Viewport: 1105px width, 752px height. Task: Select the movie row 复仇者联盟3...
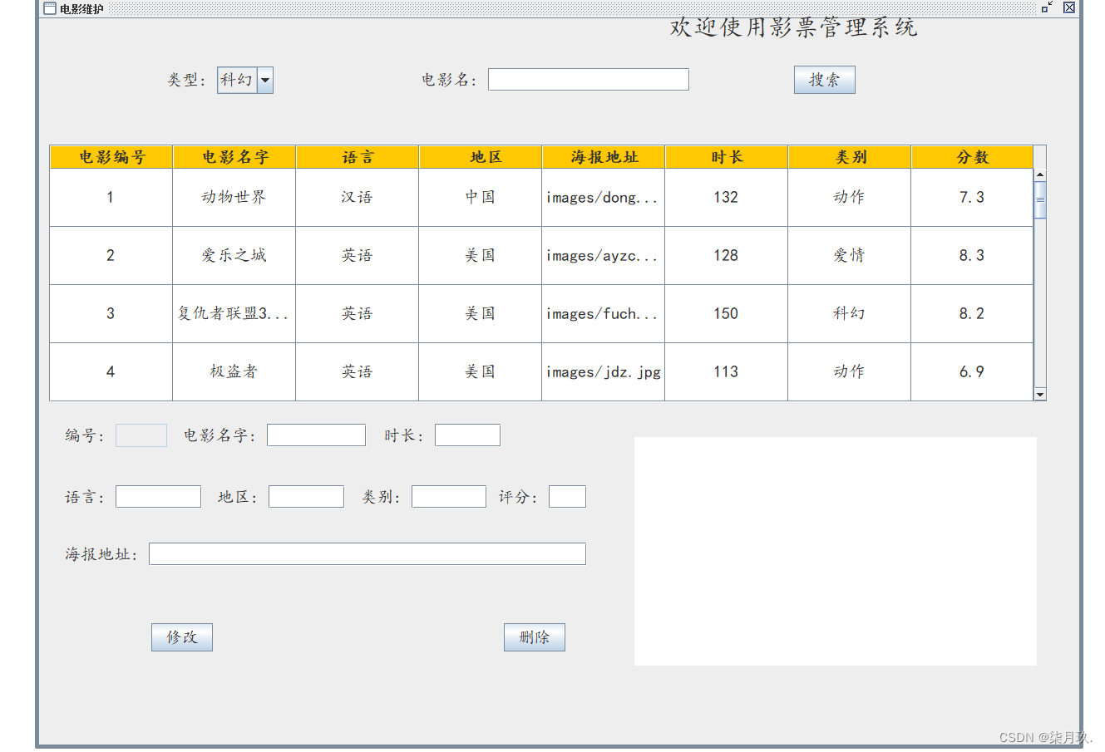(x=541, y=314)
